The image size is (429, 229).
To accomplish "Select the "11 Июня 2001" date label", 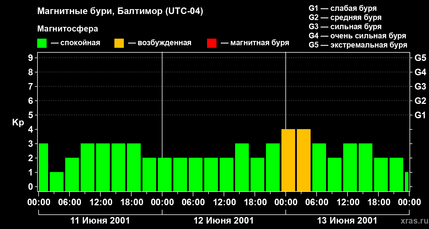I will [100, 221].
